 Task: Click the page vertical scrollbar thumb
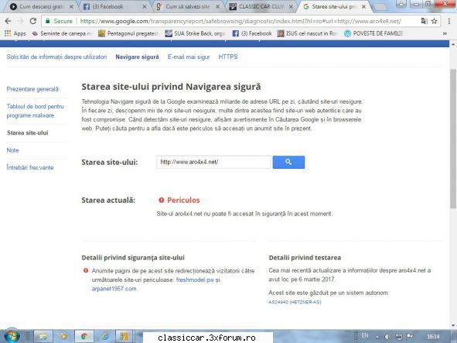point(453,139)
